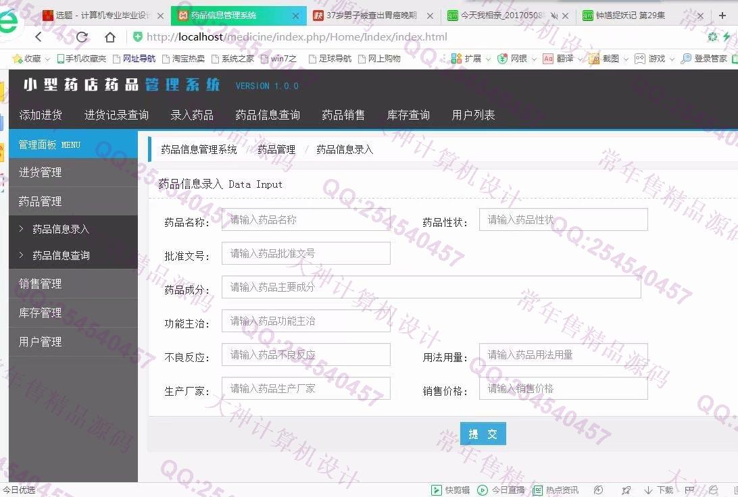The height and width of the screenshot is (497, 738).
Task: Click the 销售价格 input field
Action: click(x=564, y=388)
